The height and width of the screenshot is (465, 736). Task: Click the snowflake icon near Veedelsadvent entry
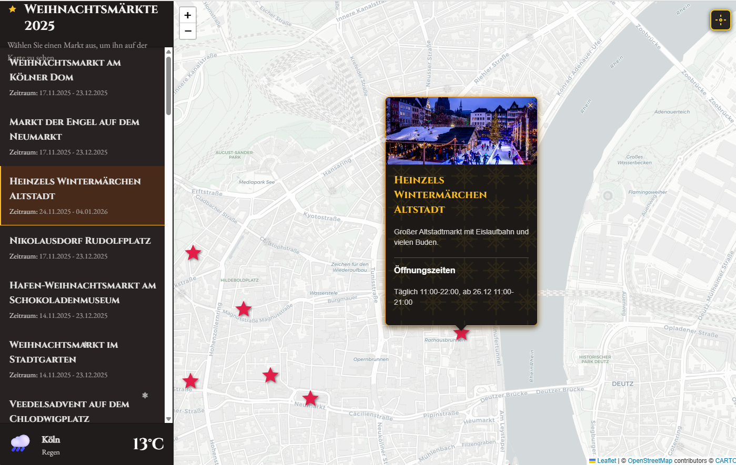(145, 395)
